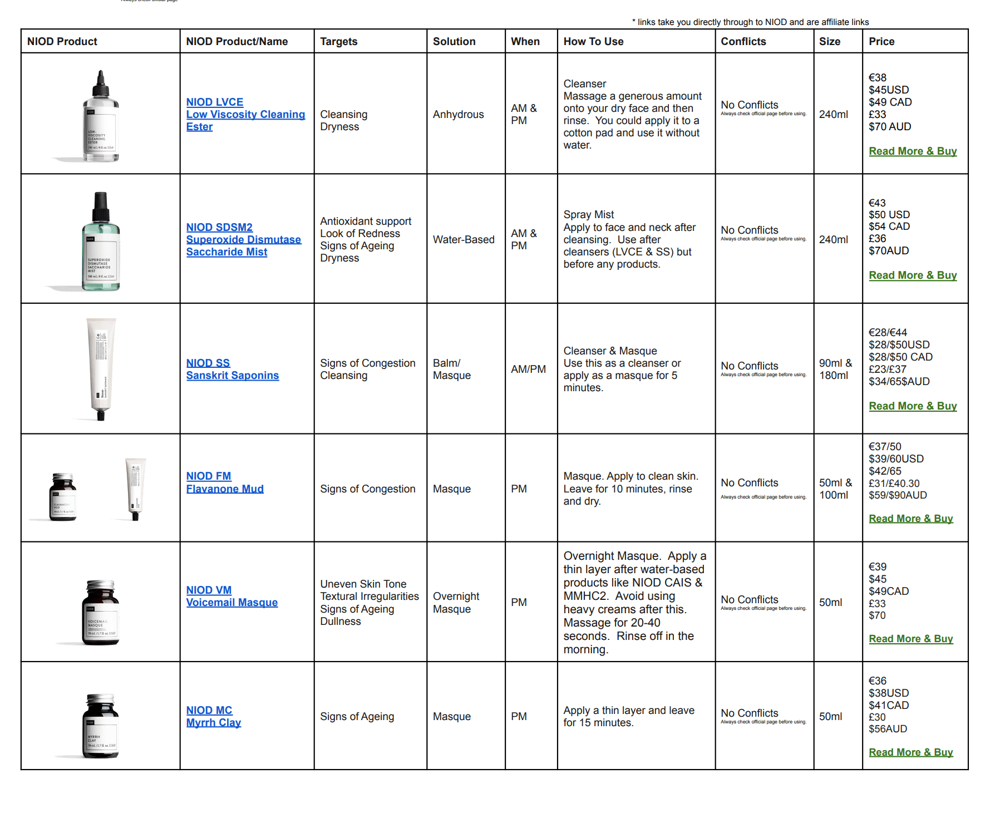995x818 pixels.
Task: Click Read More & Buy for Flavanone Mud
Action: click(x=911, y=518)
